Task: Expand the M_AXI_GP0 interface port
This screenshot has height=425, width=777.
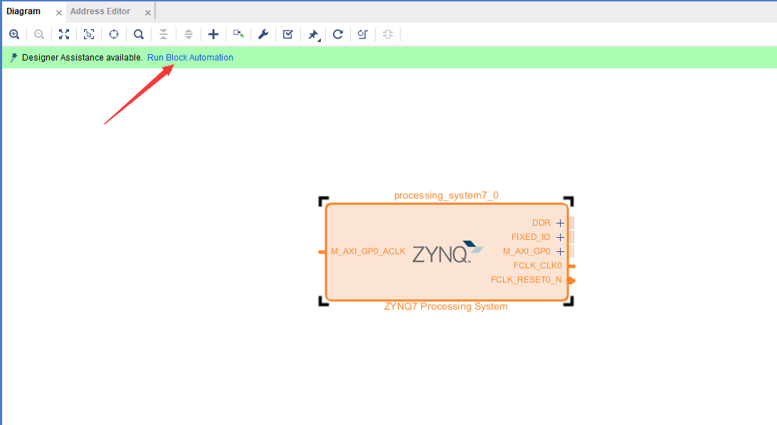Action: [x=560, y=251]
